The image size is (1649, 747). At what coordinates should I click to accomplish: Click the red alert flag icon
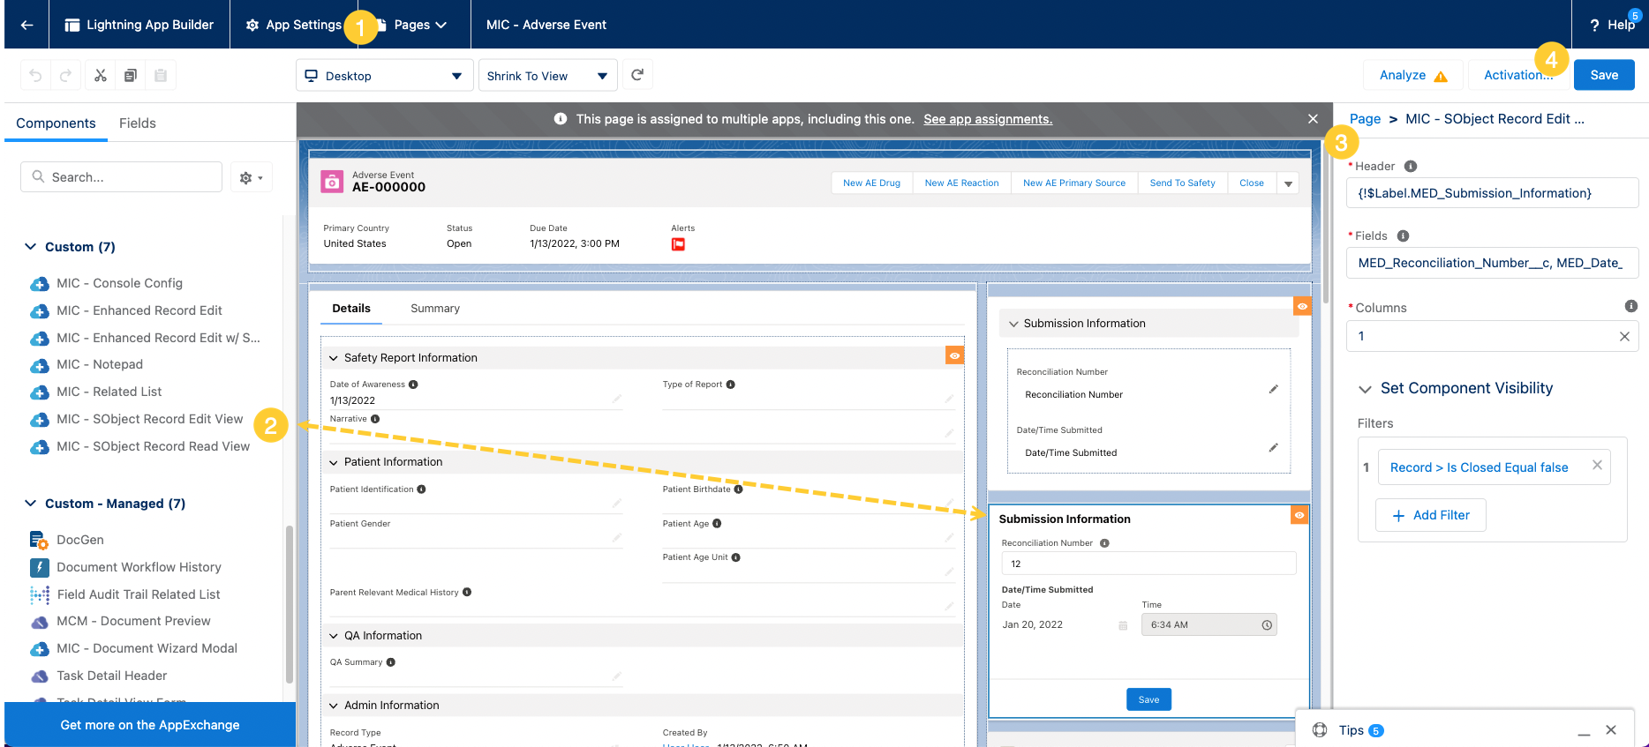(678, 244)
